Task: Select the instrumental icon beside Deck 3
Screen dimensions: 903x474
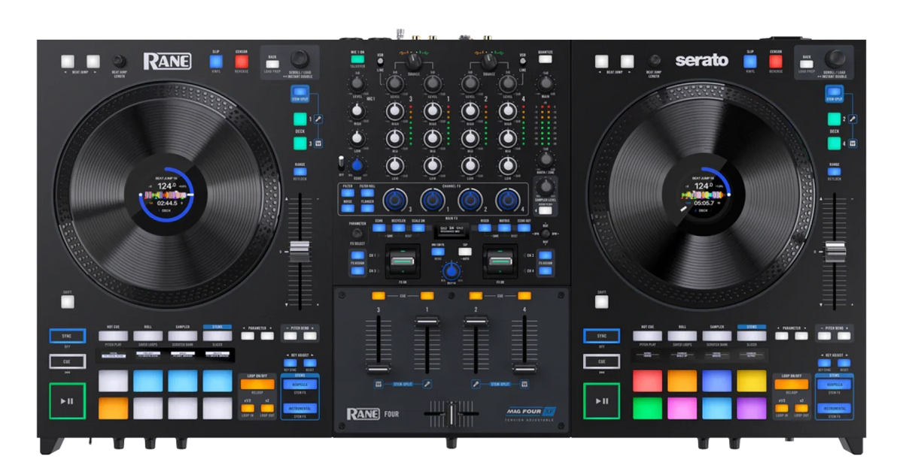Action: (x=318, y=143)
